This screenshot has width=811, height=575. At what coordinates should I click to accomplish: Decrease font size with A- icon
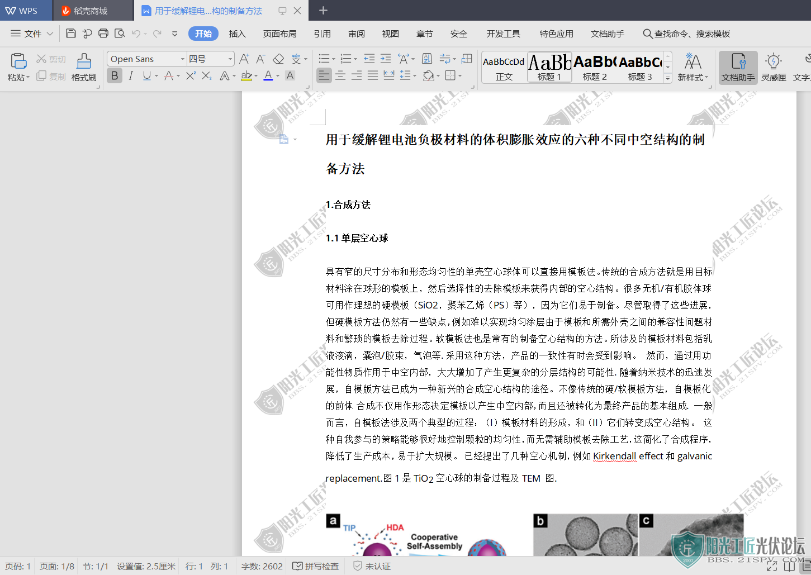point(261,59)
